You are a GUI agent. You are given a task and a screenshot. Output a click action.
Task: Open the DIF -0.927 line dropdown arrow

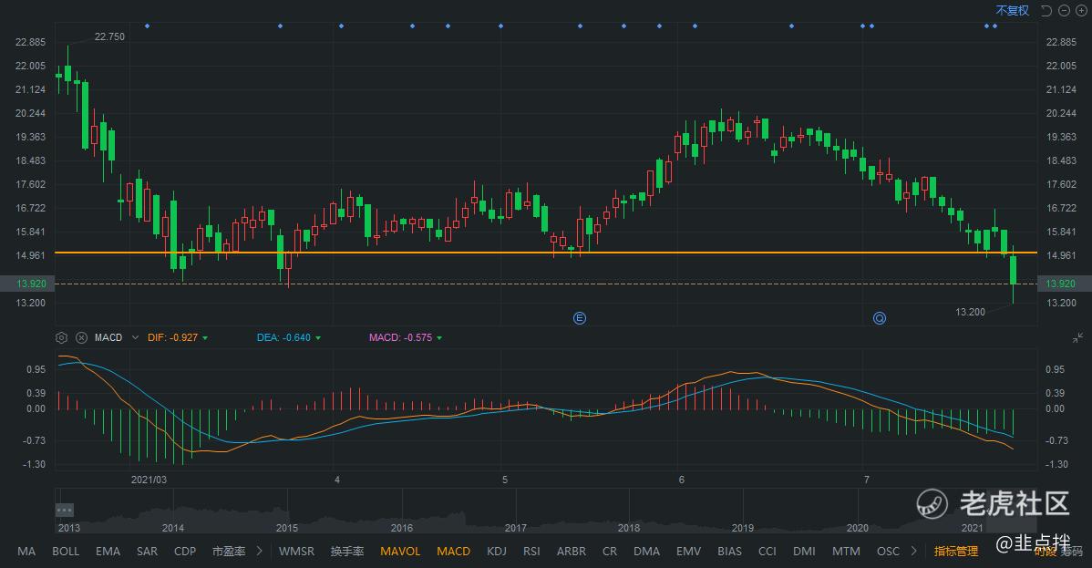205,338
